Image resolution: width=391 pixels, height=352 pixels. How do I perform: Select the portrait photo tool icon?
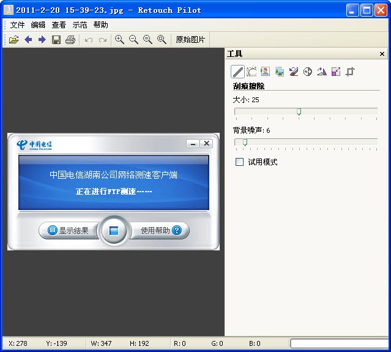click(x=266, y=72)
